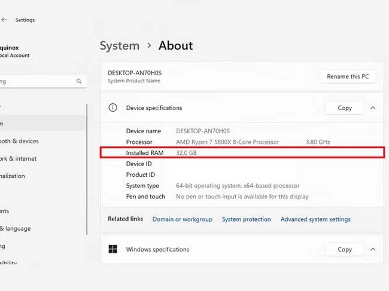
Task: Open Time & language from the sidebar
Action: (15, 228)
